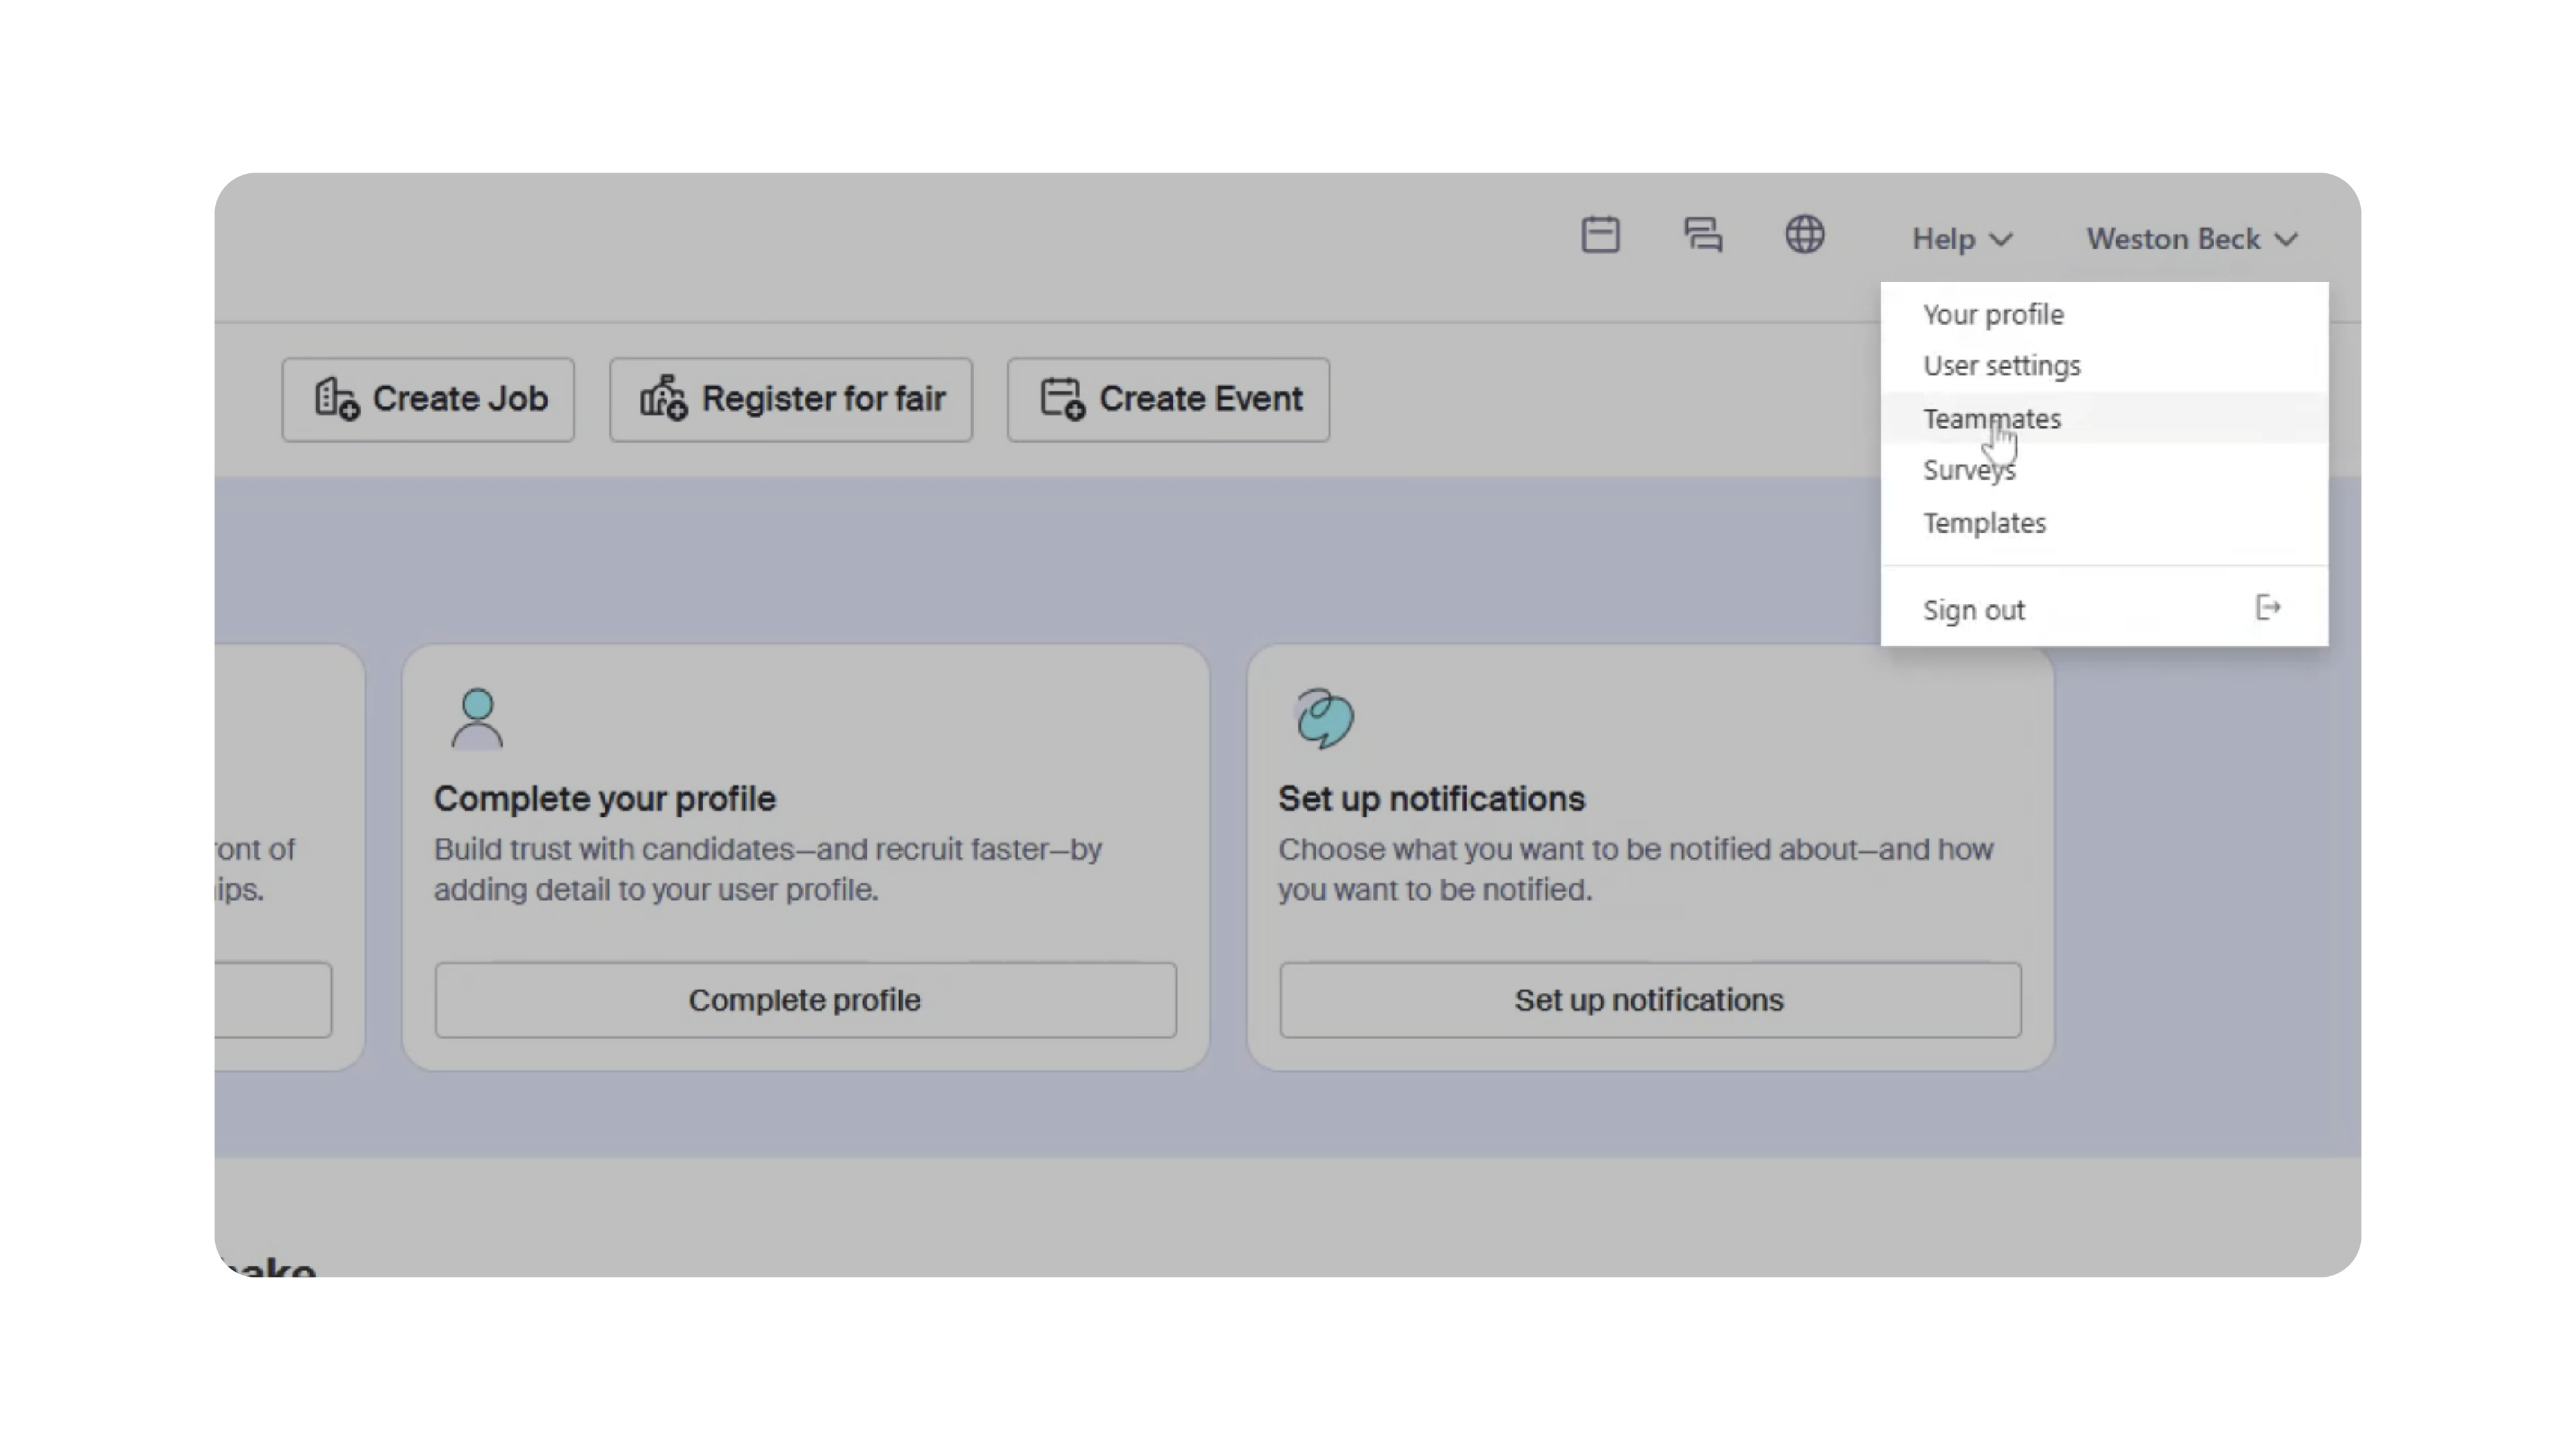
Task: Click the chevron next to Help
Action: coord(2001,240)
